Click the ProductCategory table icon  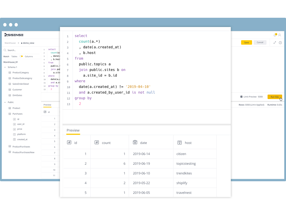pyautogui.click(x=10, y=72)
